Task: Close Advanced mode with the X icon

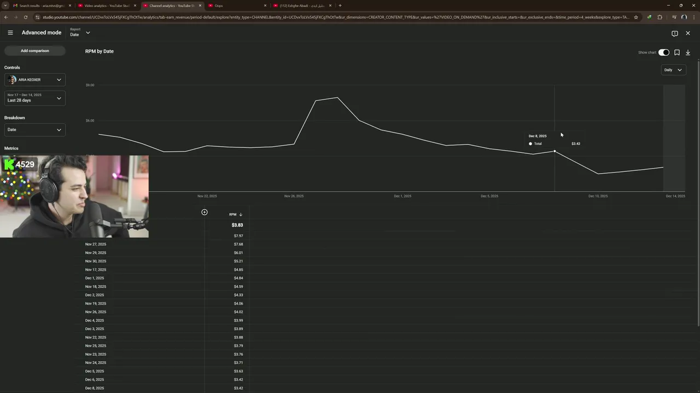Action: point(688,33)
